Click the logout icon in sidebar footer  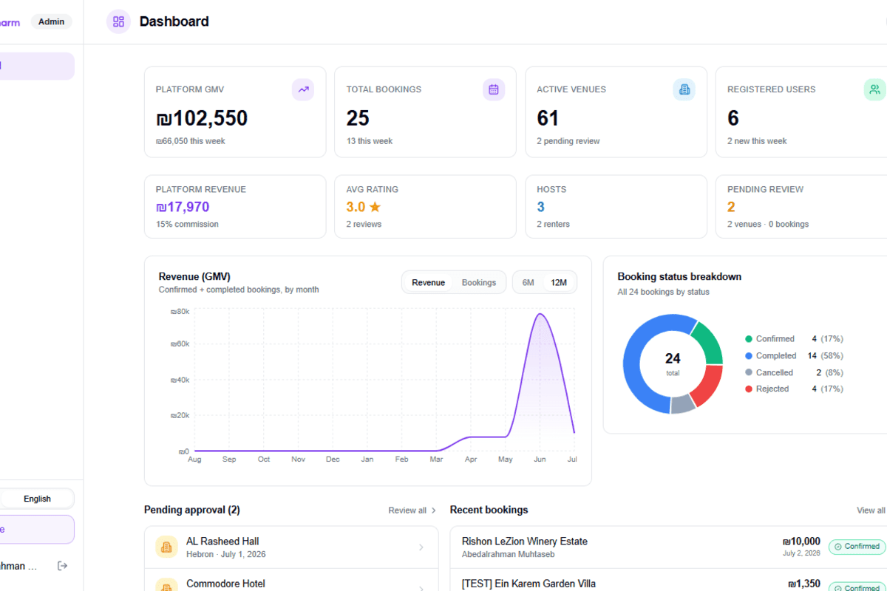(x=63, y=566)
